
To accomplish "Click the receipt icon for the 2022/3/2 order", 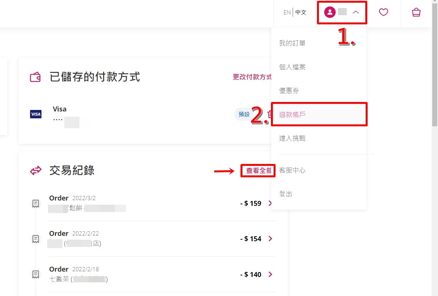I will pos(35,203).
